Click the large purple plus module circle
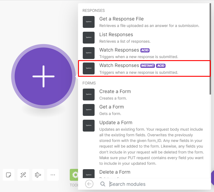This screenshot has height=192, width=214. (x=43, y=76)
